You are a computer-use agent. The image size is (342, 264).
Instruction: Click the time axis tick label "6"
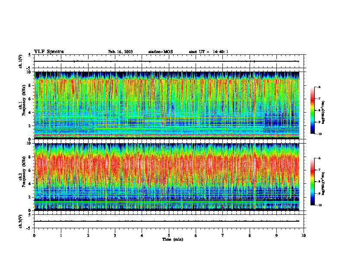click(196, 236)
